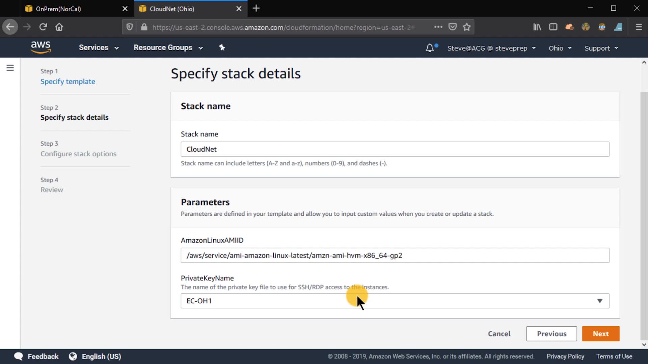Open Firefox page actions three-dots menu
Screen dimensions: 648x364
click(x=438, y=27)
